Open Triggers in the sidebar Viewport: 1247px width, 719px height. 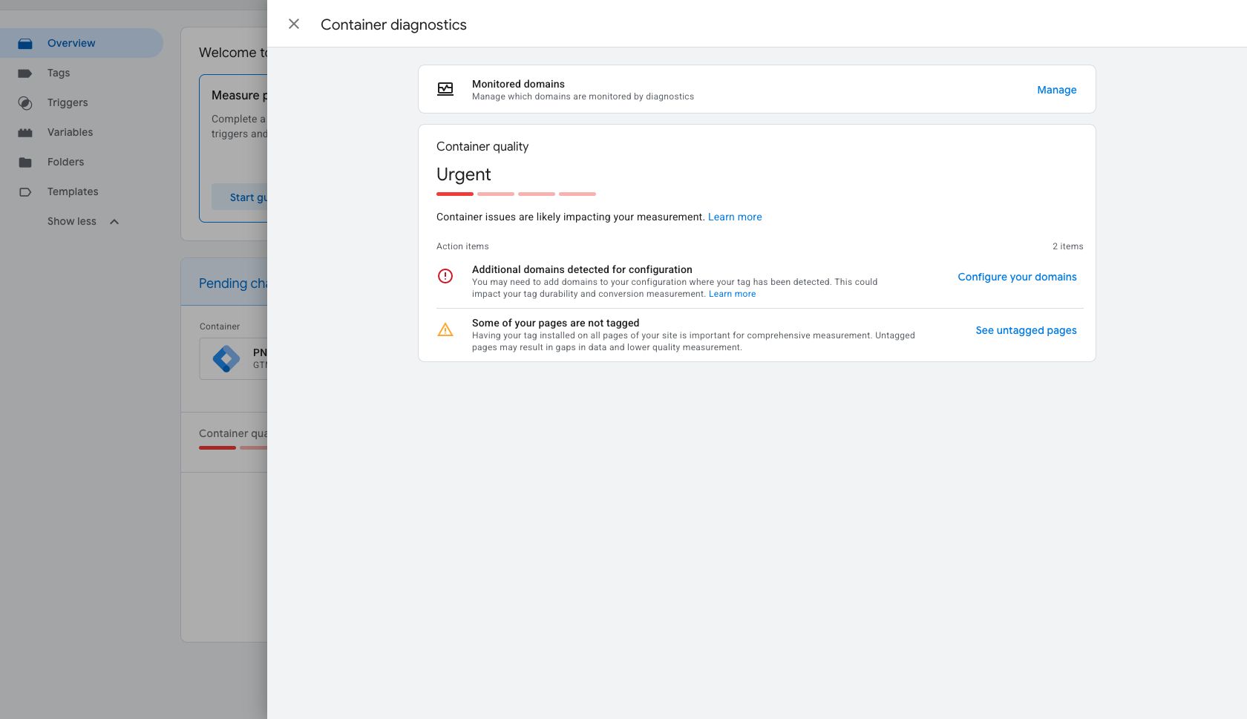click(68, 102)
